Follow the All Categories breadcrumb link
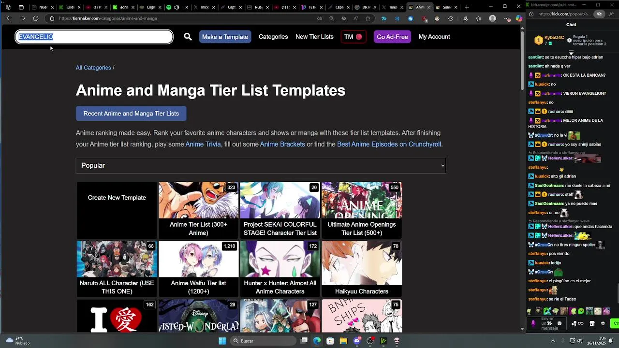 pyautogui.click(x=93, y=68)
